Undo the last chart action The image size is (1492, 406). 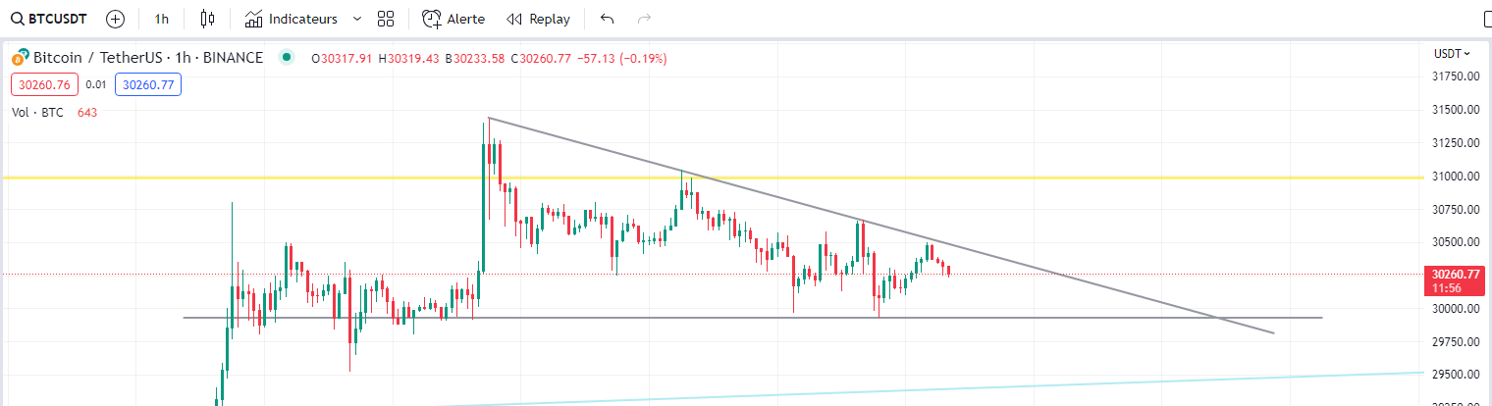pyautogui.click(x=607, y=19)
